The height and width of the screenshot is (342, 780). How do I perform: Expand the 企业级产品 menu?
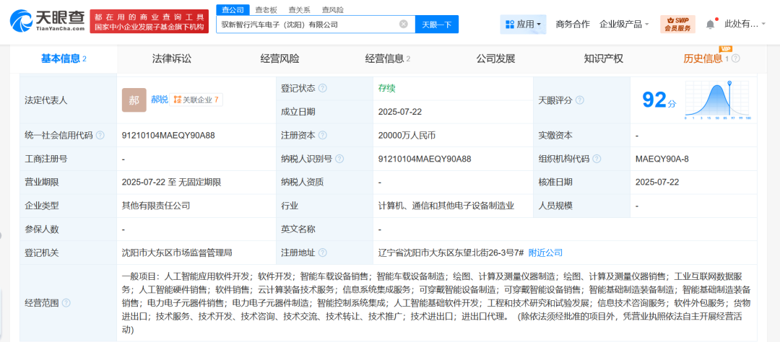pos(624,24)
